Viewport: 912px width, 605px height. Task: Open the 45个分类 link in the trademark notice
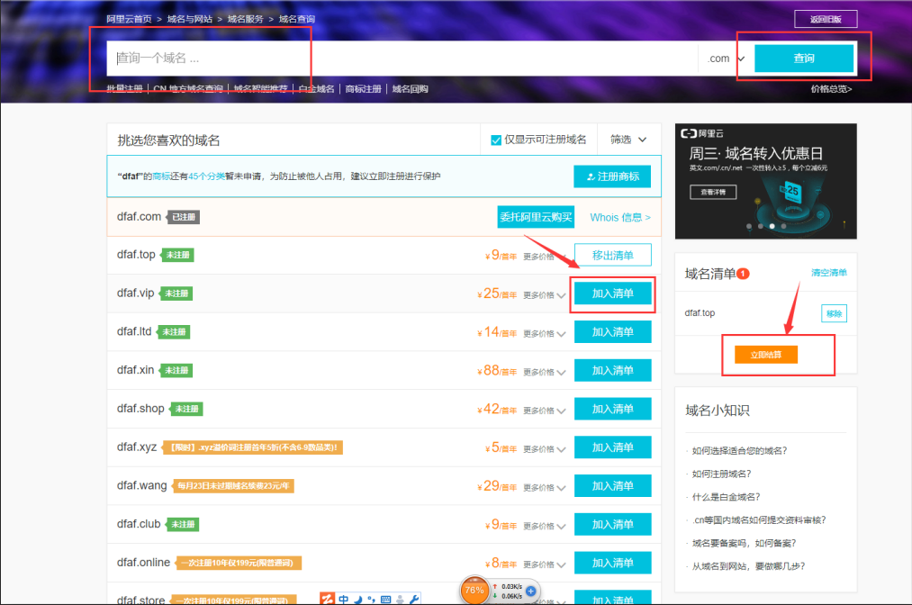tap(206, 176)
